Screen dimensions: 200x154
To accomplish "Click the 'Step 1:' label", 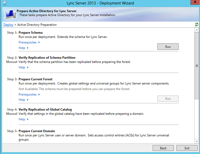I will pyautogui.click(x=12, y=33).
